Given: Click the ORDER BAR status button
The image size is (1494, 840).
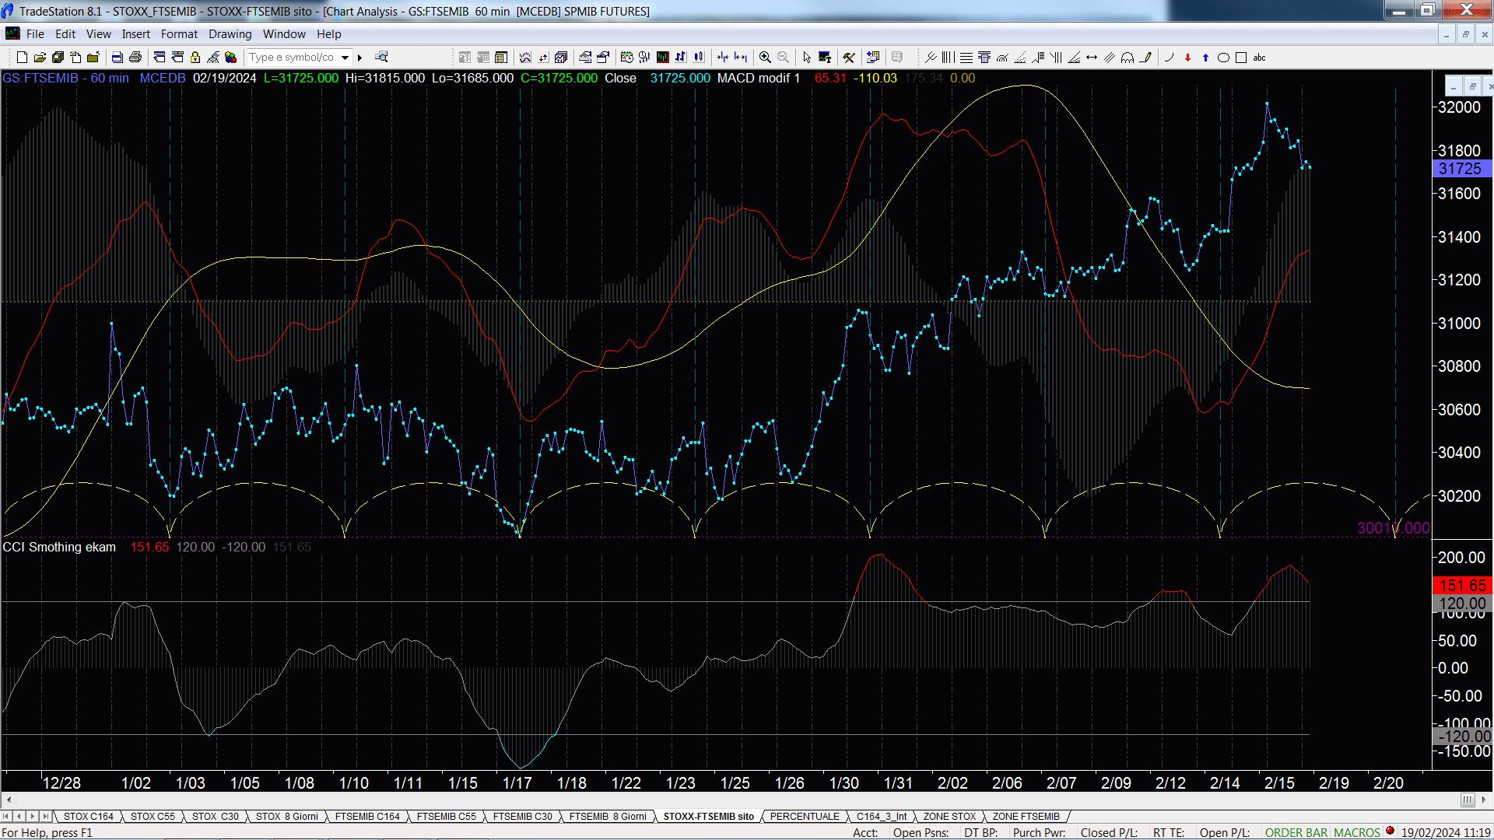Looking at the screenshot, I should tap(1296, 833).
